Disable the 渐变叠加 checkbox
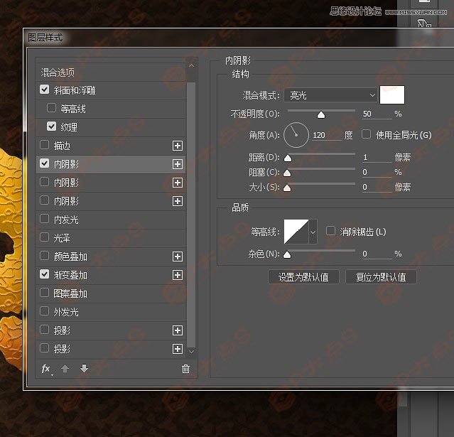This screenshot has height=437, width=454. click(x=44, y=274)
